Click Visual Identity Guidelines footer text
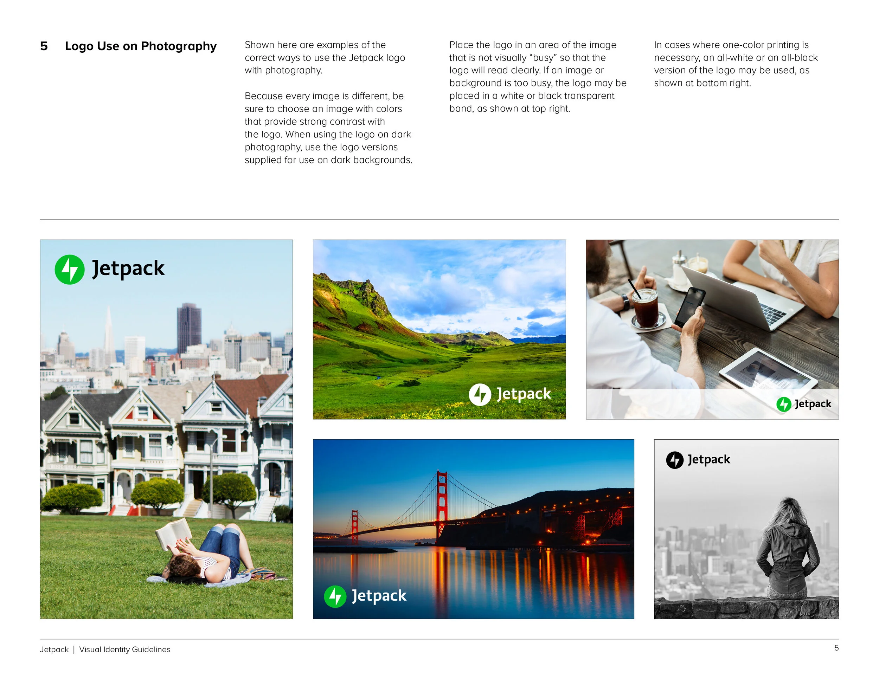Image resolution: width=879 pixels, height=679 pixels. click(x=124, y=649)
